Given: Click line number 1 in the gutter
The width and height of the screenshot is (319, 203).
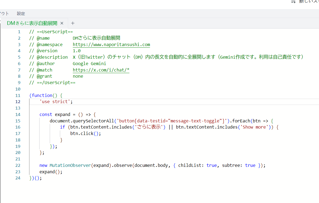Looking at the screenshot, I should click(x=19, y=32).
